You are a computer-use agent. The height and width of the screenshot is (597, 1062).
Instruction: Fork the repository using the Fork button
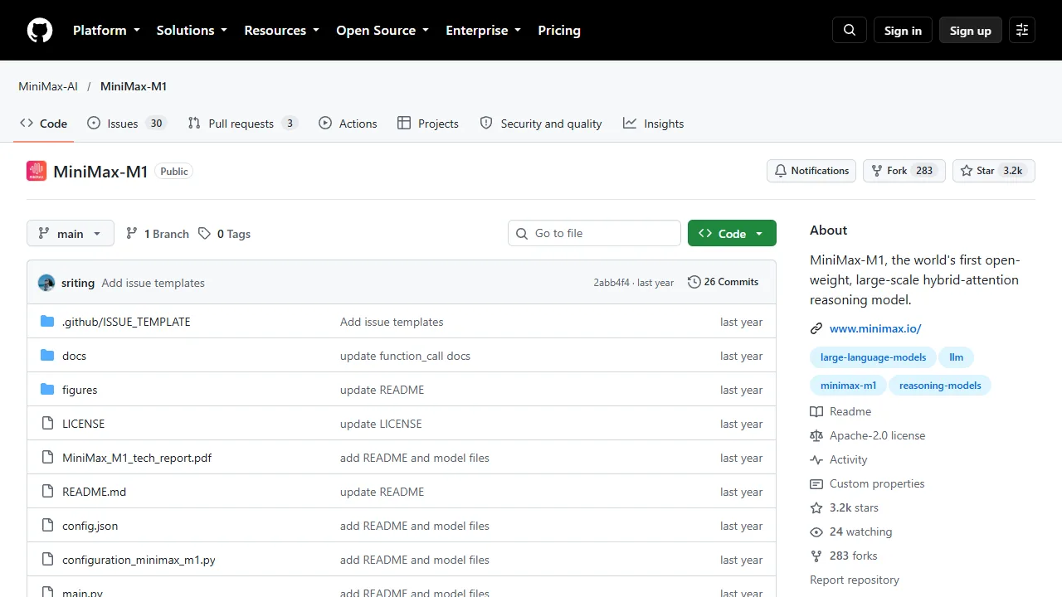tap(904, 171)
